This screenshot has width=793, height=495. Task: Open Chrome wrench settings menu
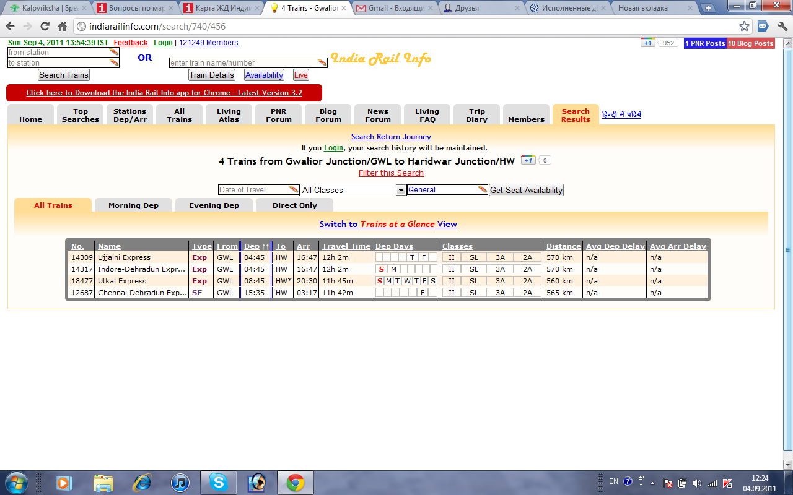tap(781, 27)
